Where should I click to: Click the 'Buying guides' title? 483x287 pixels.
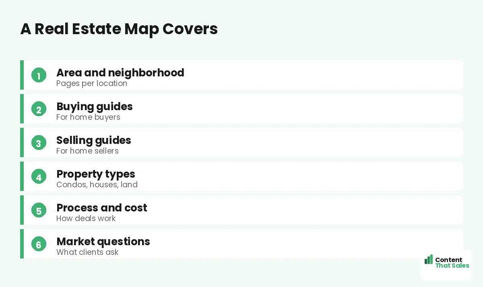95,107
